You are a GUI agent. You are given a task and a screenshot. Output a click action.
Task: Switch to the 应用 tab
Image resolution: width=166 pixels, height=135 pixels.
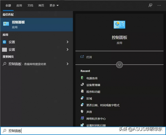pyautogui.click(x=19, y=6)
